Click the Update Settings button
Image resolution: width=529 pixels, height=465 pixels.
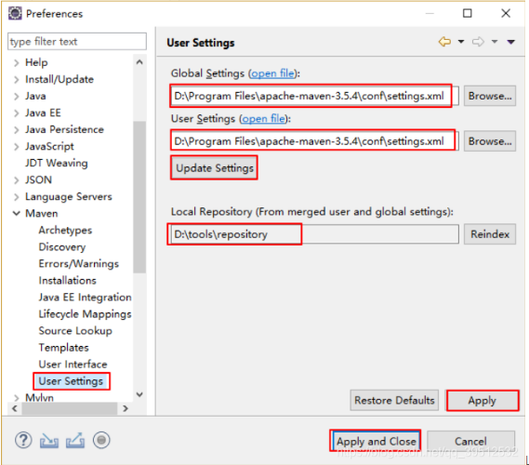coord(215,167)
